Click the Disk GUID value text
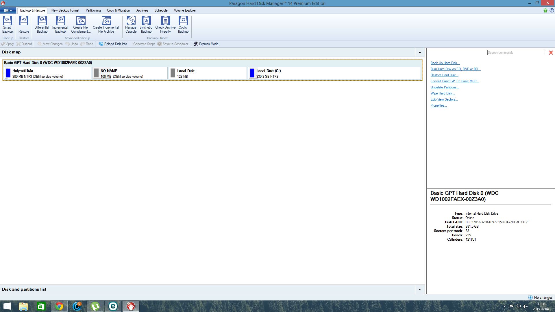The height and width of the screenshot is (312, 555). pos(496,222)
